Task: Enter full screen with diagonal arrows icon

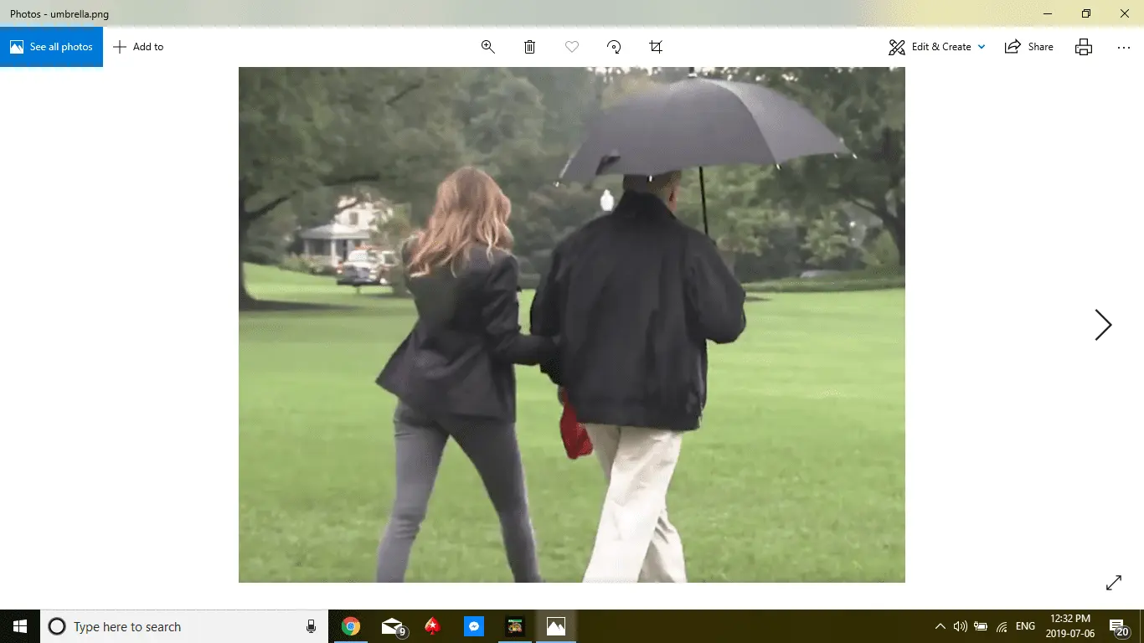Action: click(x=1113, y=583)
